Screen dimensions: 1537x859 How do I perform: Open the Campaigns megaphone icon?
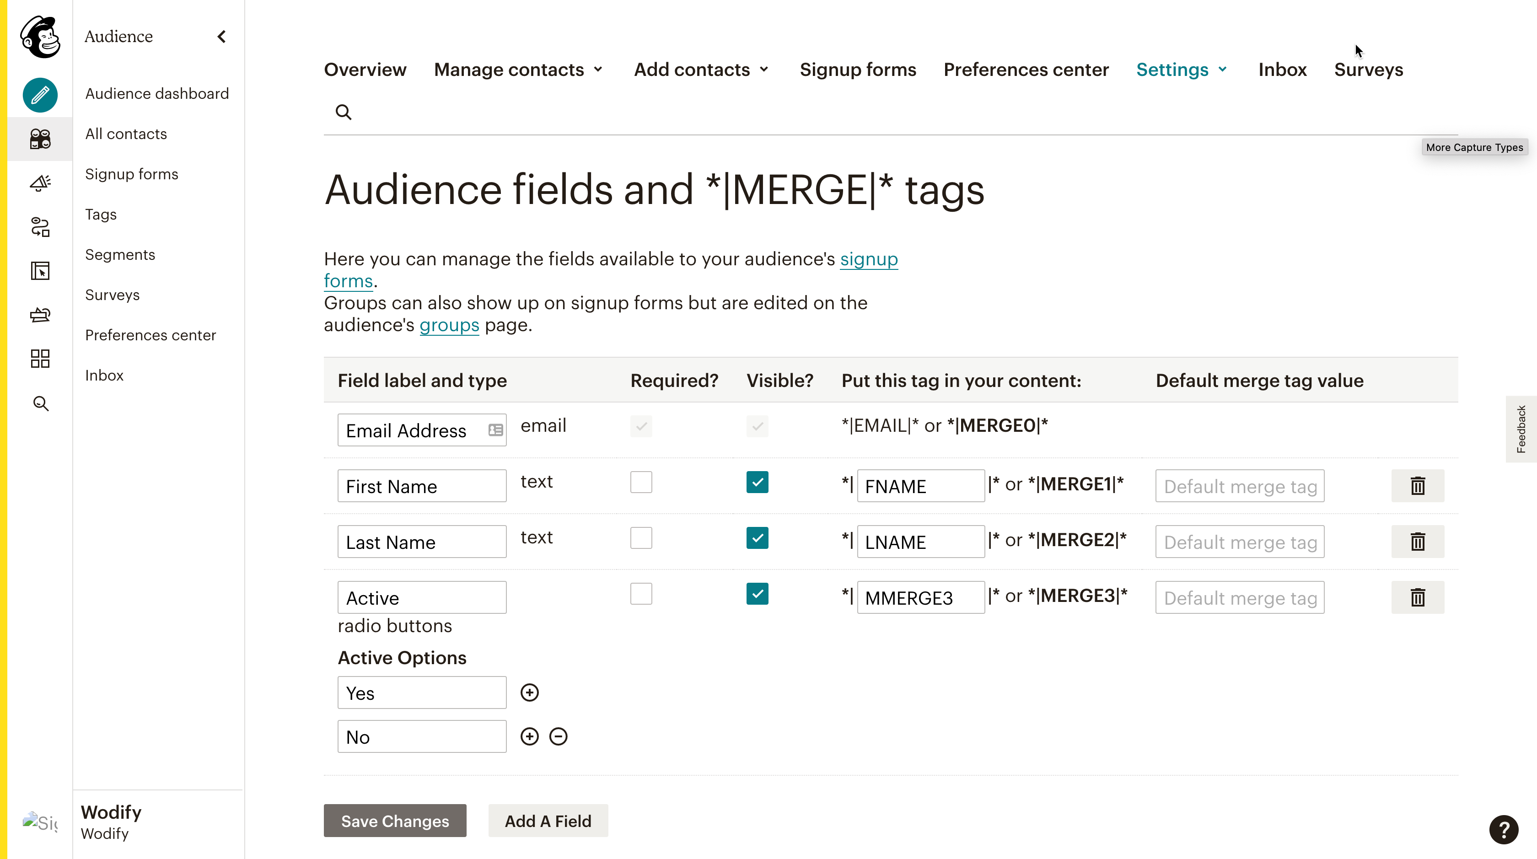[x=40, y=183]
